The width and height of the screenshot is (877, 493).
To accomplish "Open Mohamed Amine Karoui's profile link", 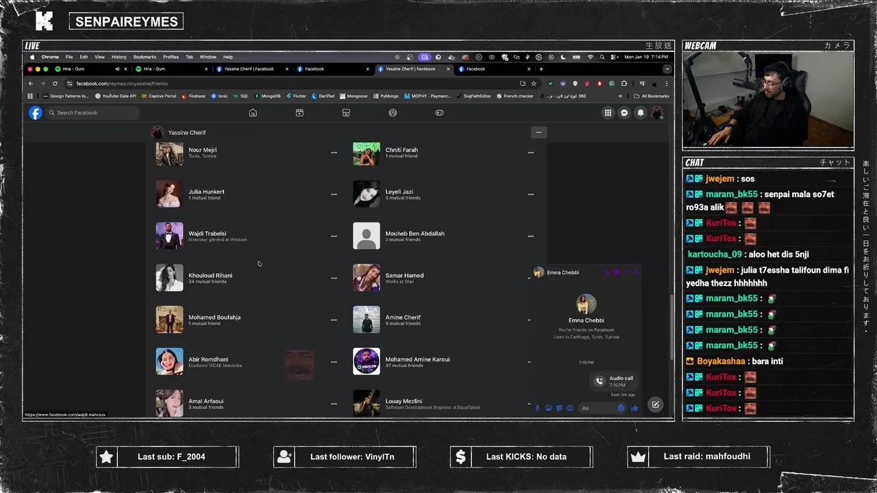I will pyautogui.click(x=417, y=359).
